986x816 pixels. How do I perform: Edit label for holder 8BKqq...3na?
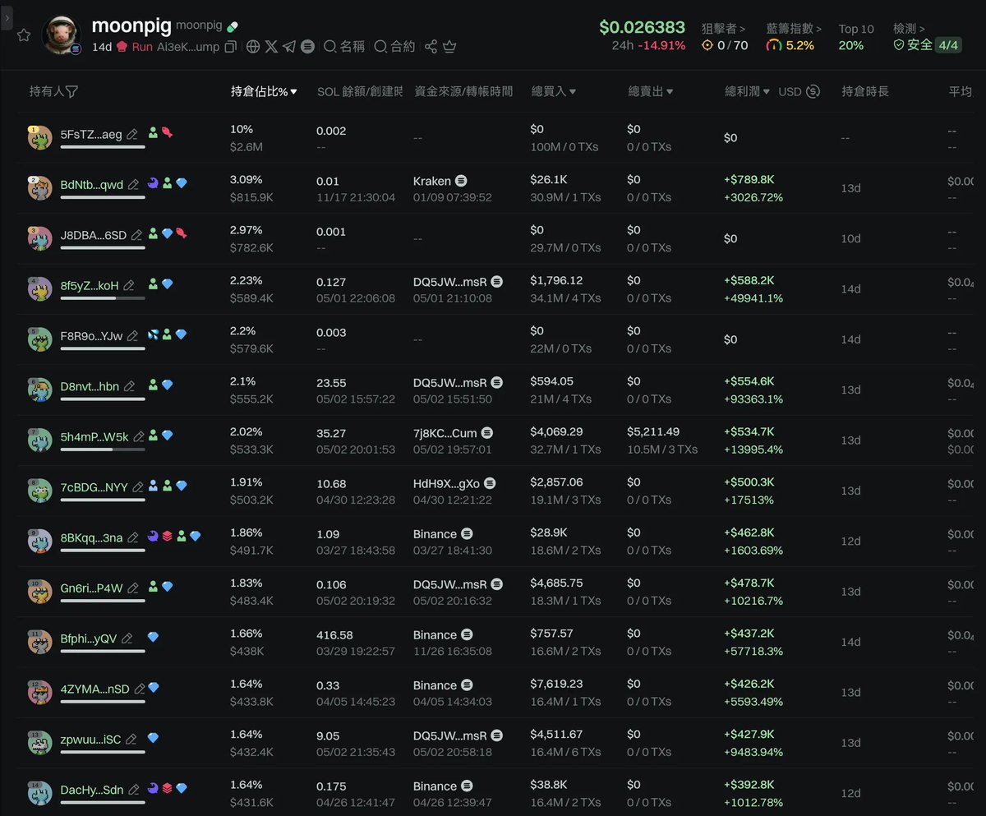click(x=133, y=537)
